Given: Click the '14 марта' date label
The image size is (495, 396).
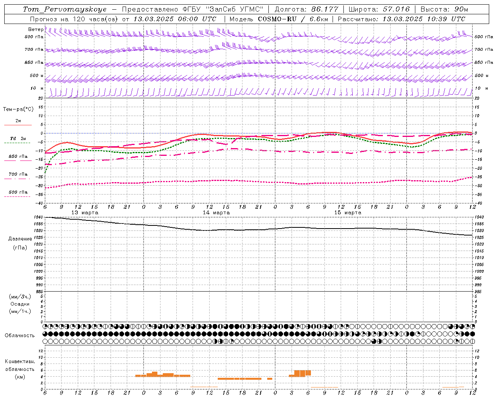Looking at the screenshot, I should click(x=216, y=213).
